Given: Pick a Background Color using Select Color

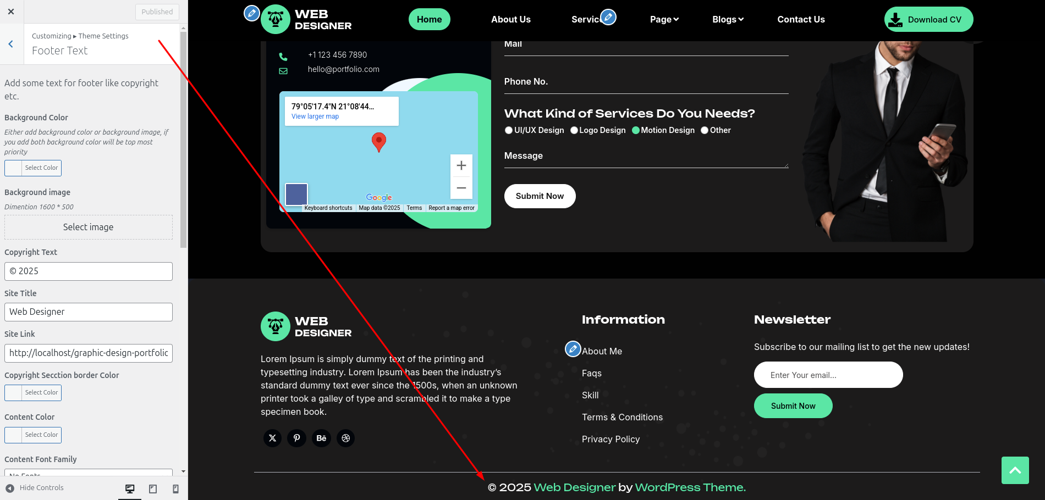Looking at the screenshot, I should click(33, 168).
